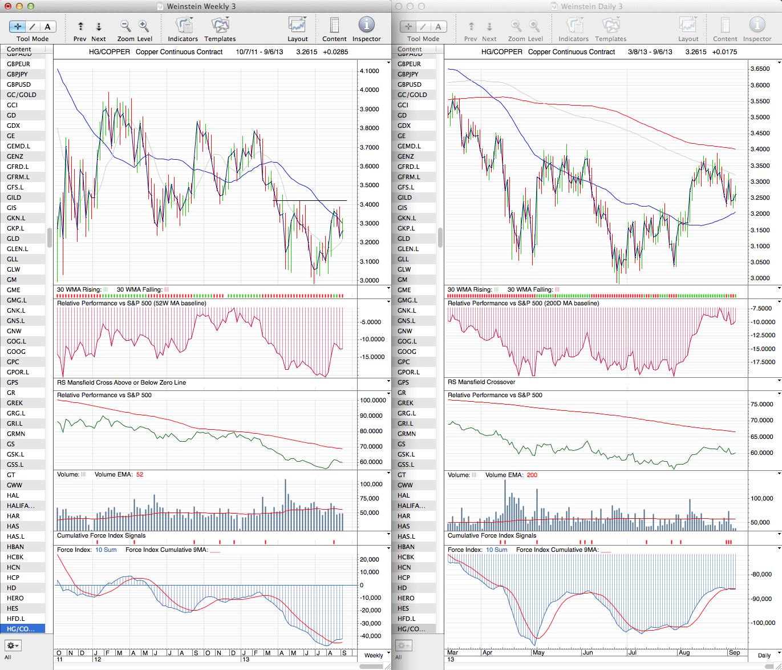Enable the text annotation 'A' tool in Weekly window
Viewport: 782px width, 670px height.
(47, 26)
